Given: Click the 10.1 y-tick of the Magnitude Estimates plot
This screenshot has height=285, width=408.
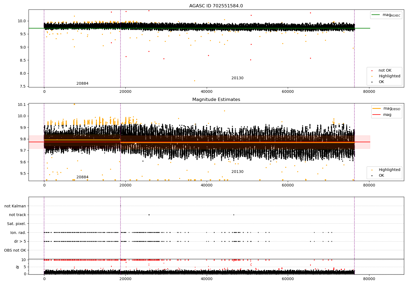Looking at the screenshot, I should point(21,105).
